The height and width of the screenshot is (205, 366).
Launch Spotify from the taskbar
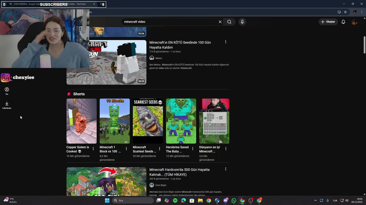click(175, 200)
